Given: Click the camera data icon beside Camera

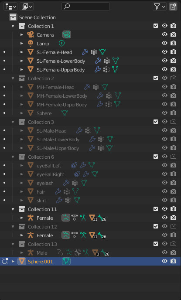Looking at the screenshot, I should click(x=67, y=34).
